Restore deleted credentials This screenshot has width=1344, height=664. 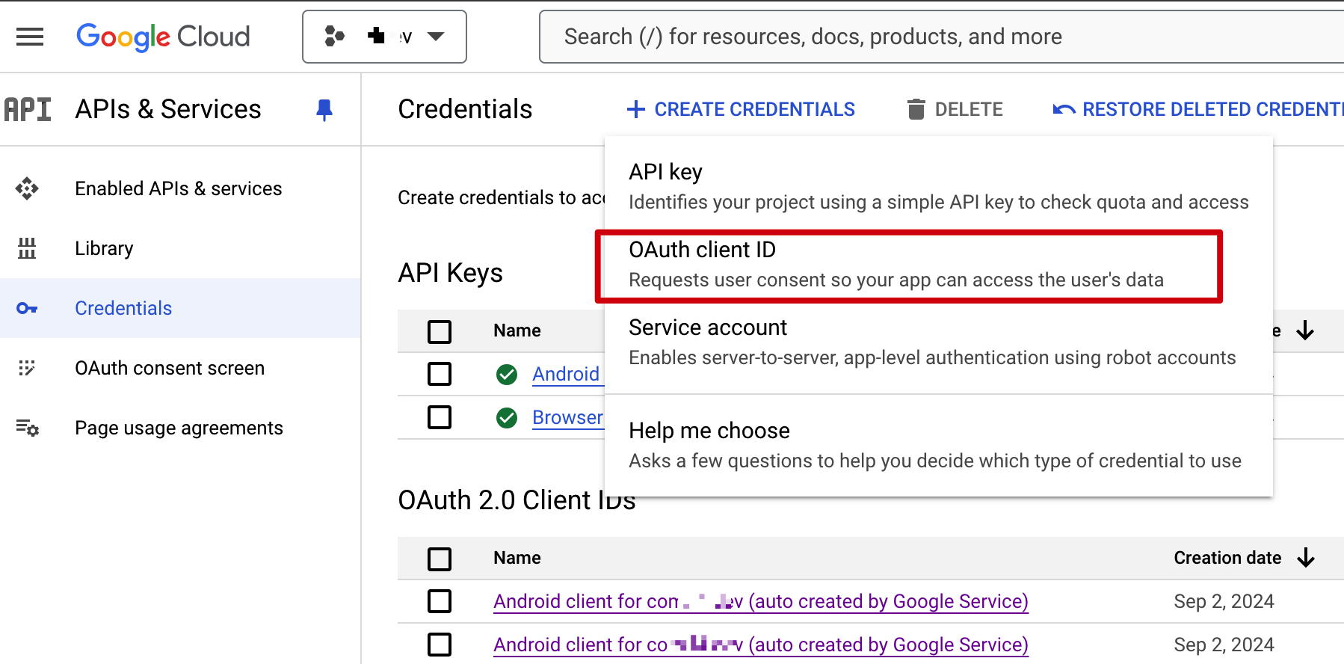tap(1197, 109)
